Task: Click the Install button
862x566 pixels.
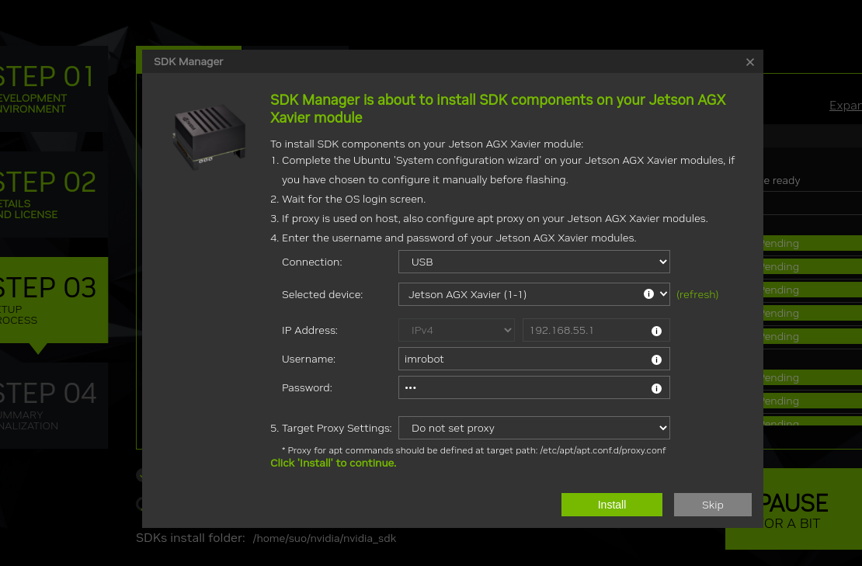Action: [611, 505]
